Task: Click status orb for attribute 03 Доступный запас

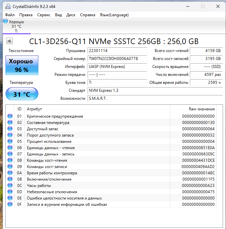Action: click(10, 129)
